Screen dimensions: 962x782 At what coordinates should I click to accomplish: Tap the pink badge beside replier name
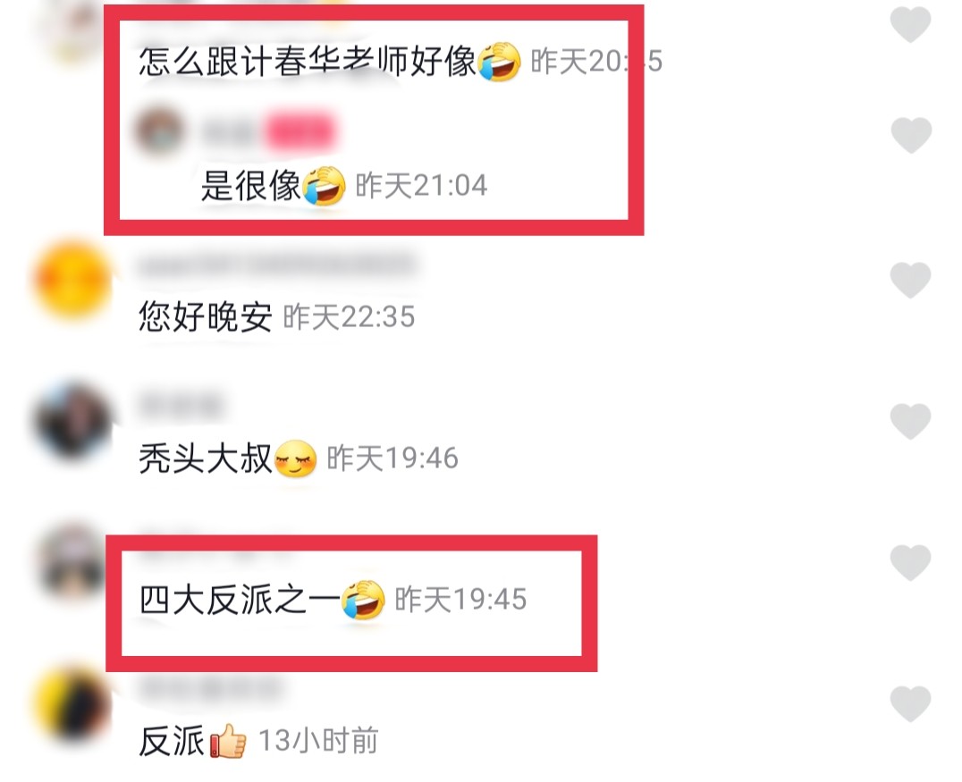pyautogui.click(x=300, y=132)
